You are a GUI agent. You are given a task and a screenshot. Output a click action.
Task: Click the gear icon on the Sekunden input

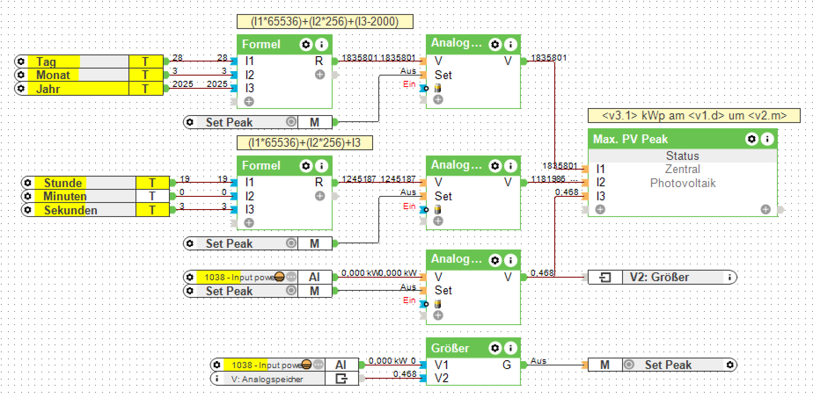(x=28, y=210)
